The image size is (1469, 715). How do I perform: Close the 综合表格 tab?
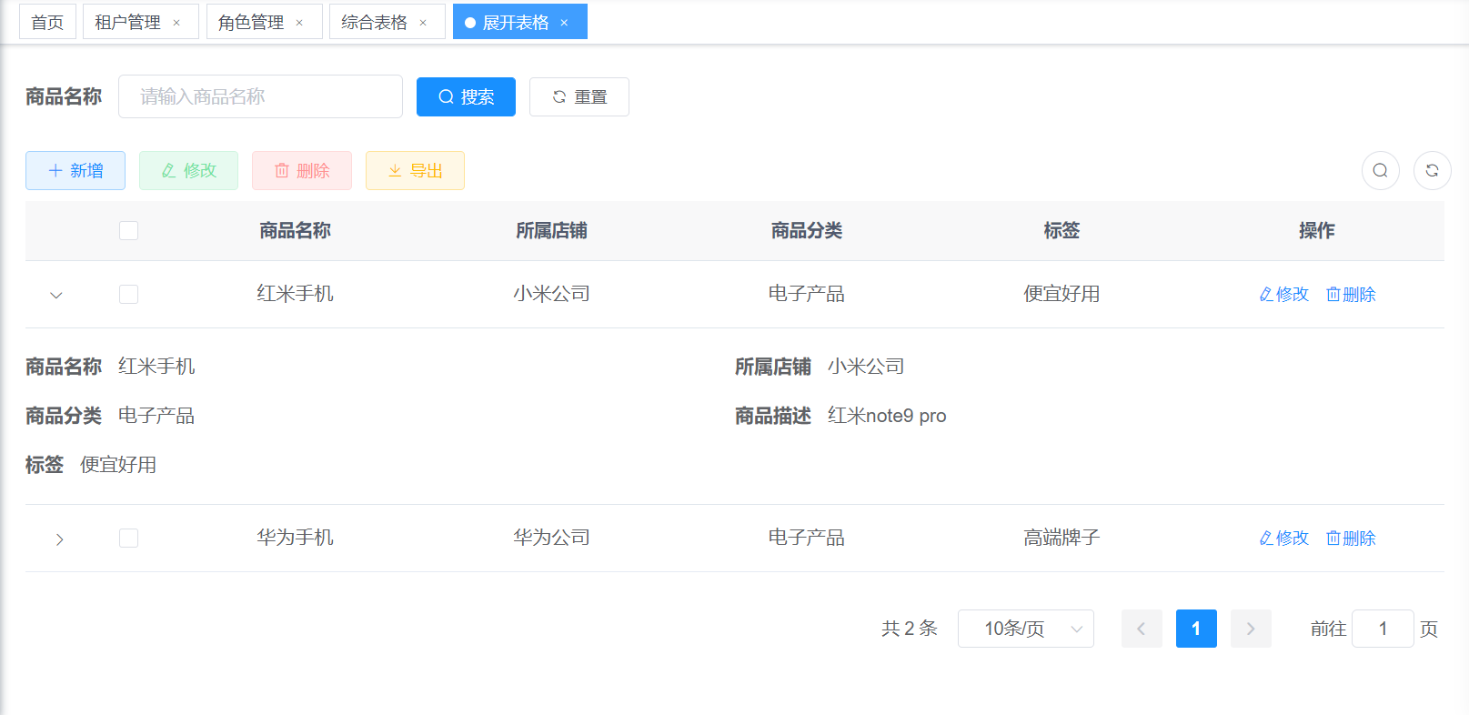[x=423, y=23]
